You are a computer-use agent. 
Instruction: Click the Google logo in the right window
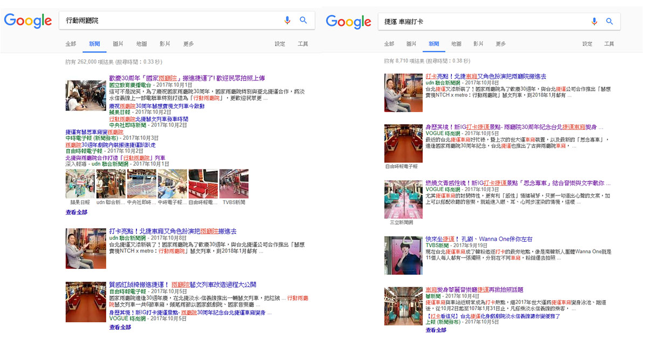coord(349,22)
